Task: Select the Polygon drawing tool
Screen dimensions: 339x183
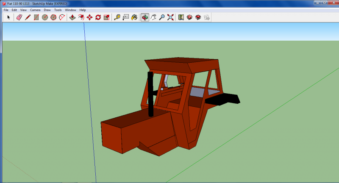Action: pyautogui.click(x=53, y=17)
